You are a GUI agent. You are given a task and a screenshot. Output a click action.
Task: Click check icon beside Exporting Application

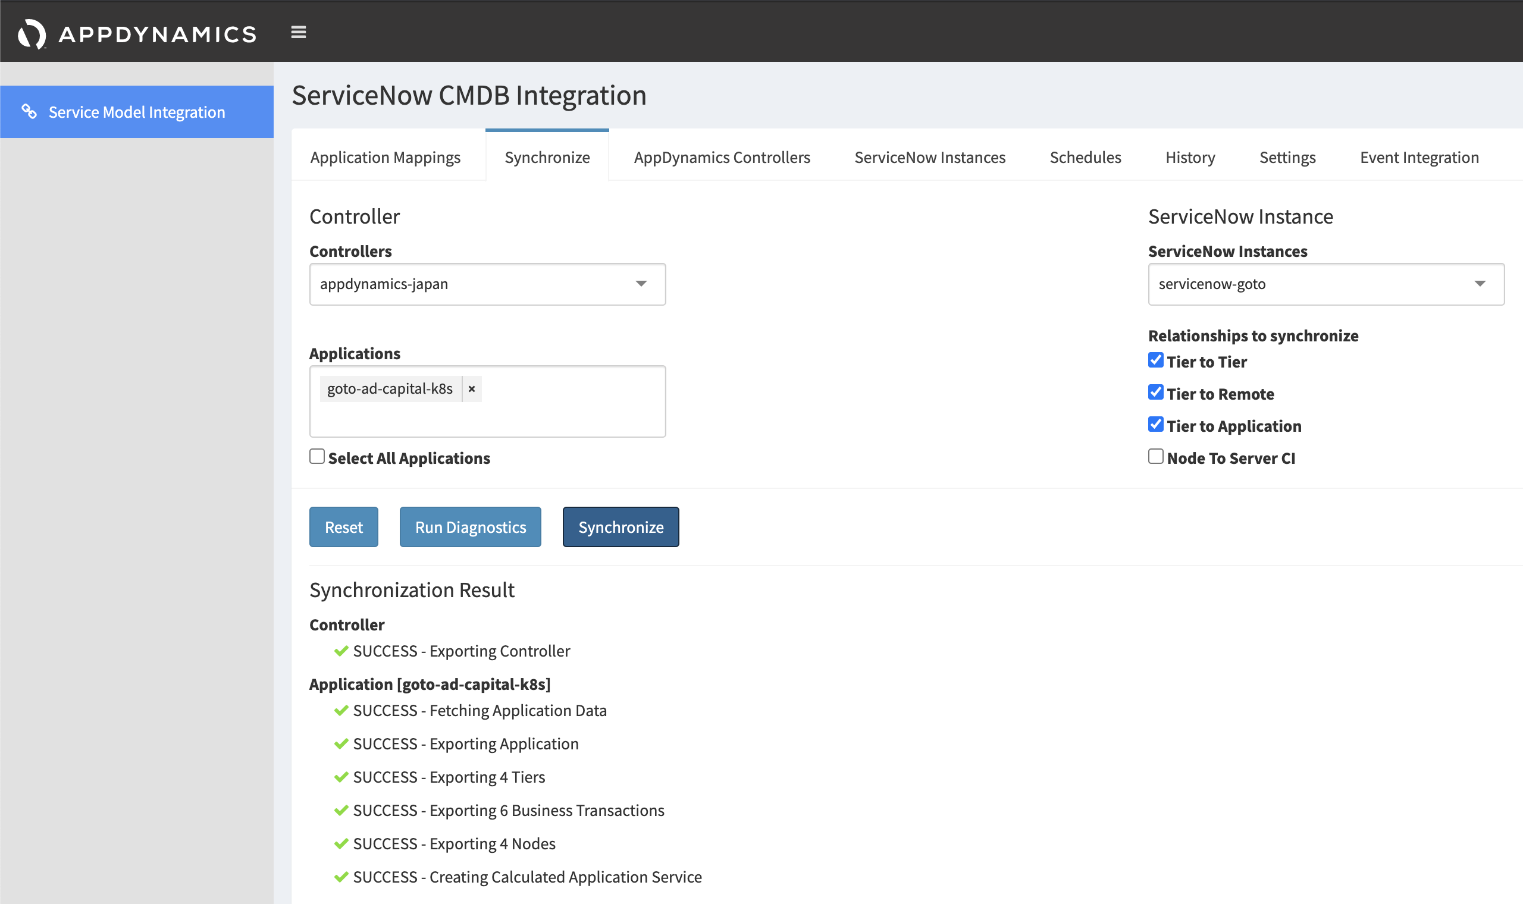coord(341,744)
